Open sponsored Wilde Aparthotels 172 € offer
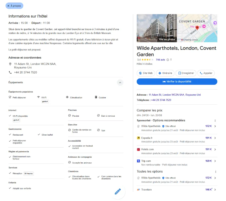Screen dimensions: 226x201 (177, 128)
